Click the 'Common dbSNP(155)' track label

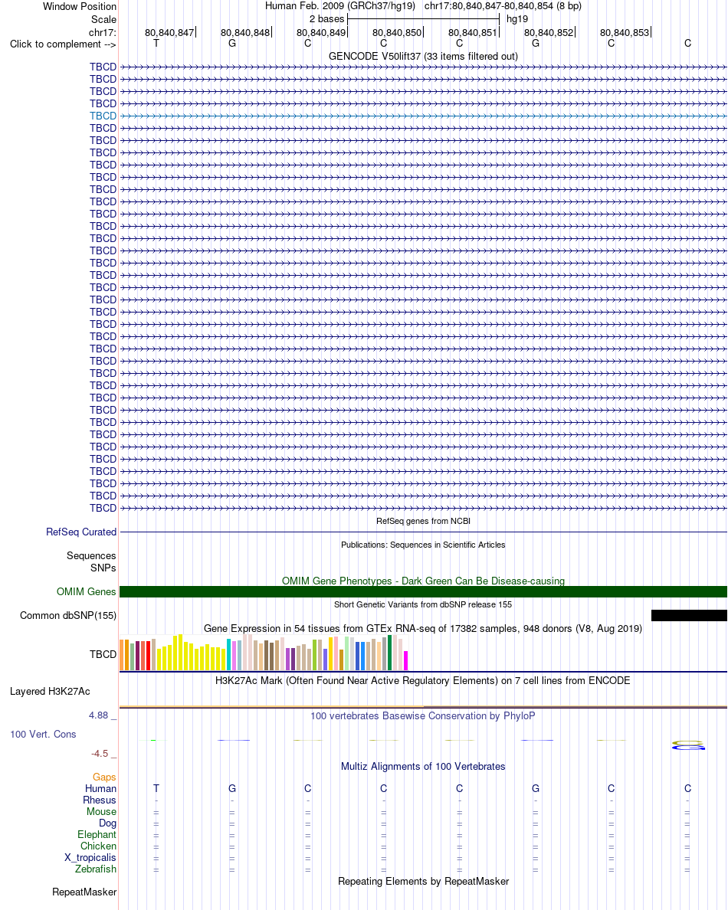pos(68,616)
